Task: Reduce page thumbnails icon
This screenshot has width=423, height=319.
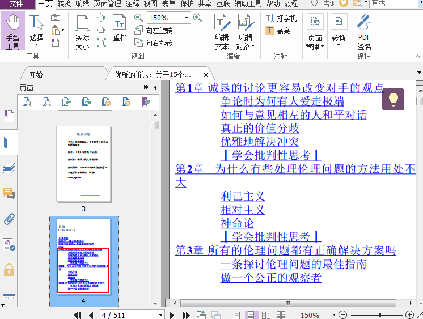Action: pyautogui.click(x=46, y=102)
